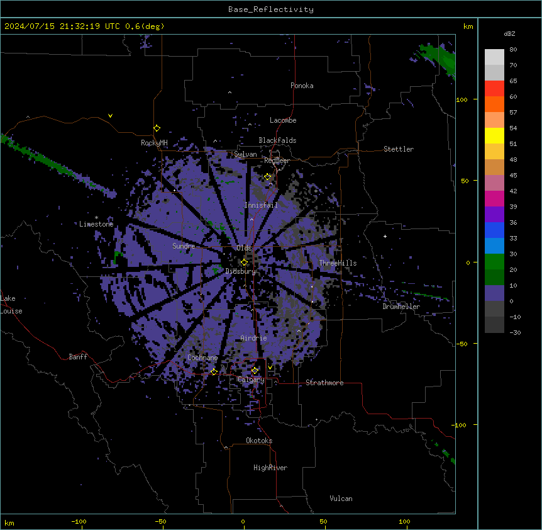The height and width of the screenshot is (530, 542).
Task: Click the Limestone label
Action: pyautogui.click(x=96, y=224)
